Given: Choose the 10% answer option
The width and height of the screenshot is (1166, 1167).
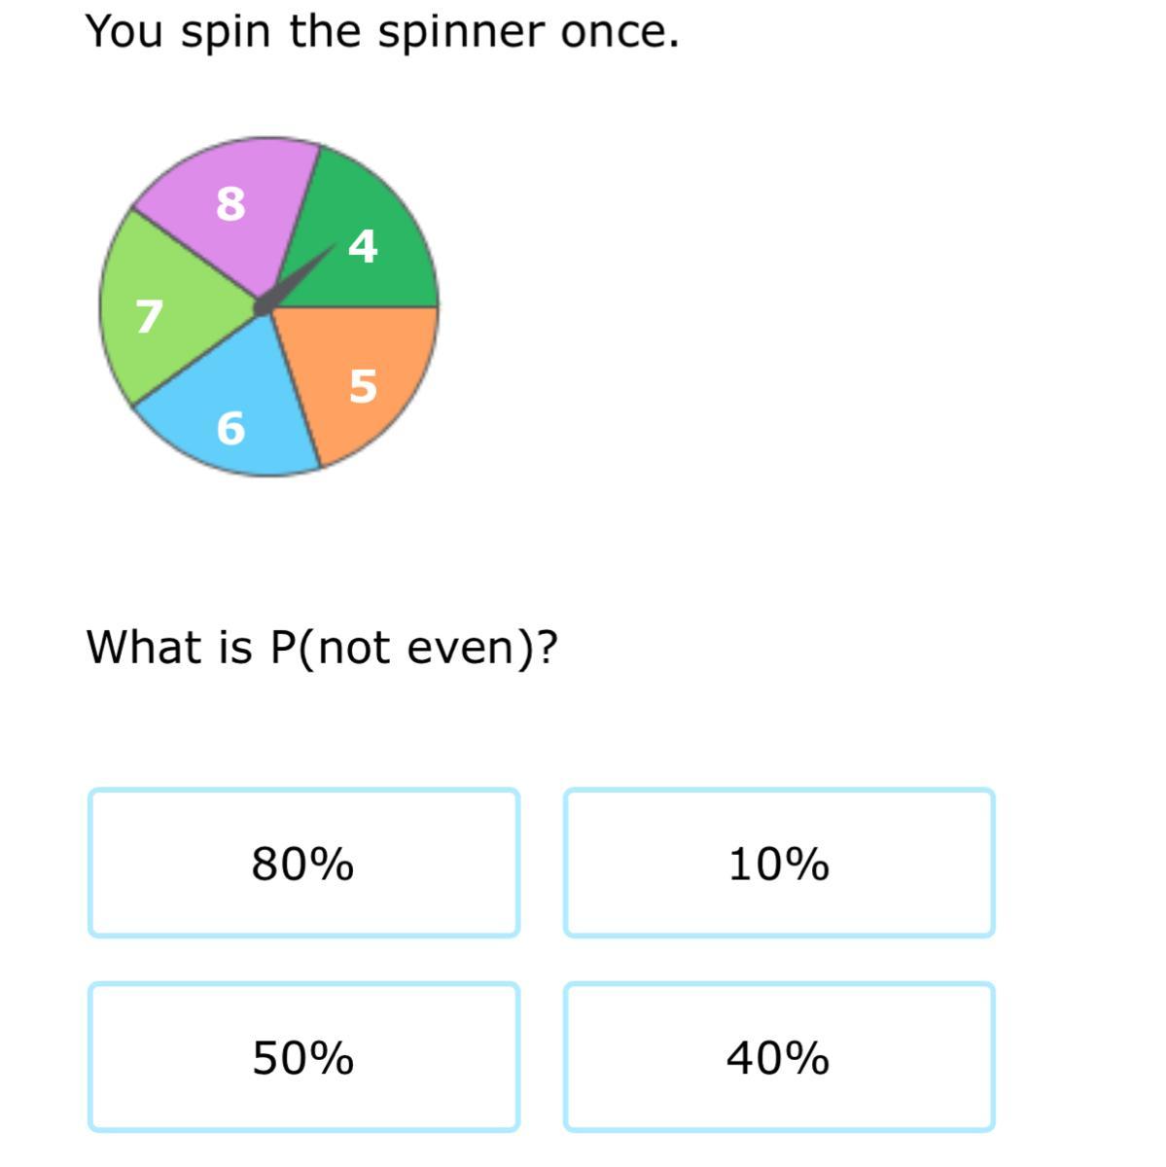Looking at the screenshot, I should click(x=778, y=863).
